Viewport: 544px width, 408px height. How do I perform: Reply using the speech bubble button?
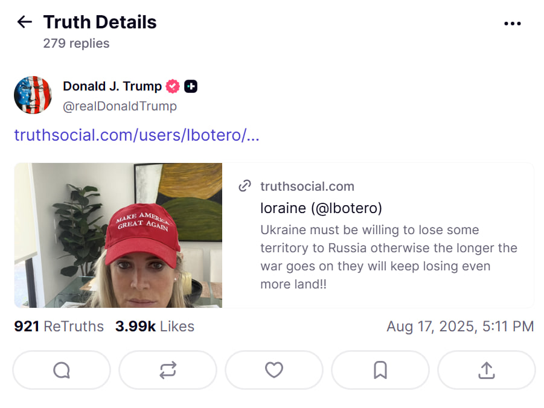[x=62, y=370]
